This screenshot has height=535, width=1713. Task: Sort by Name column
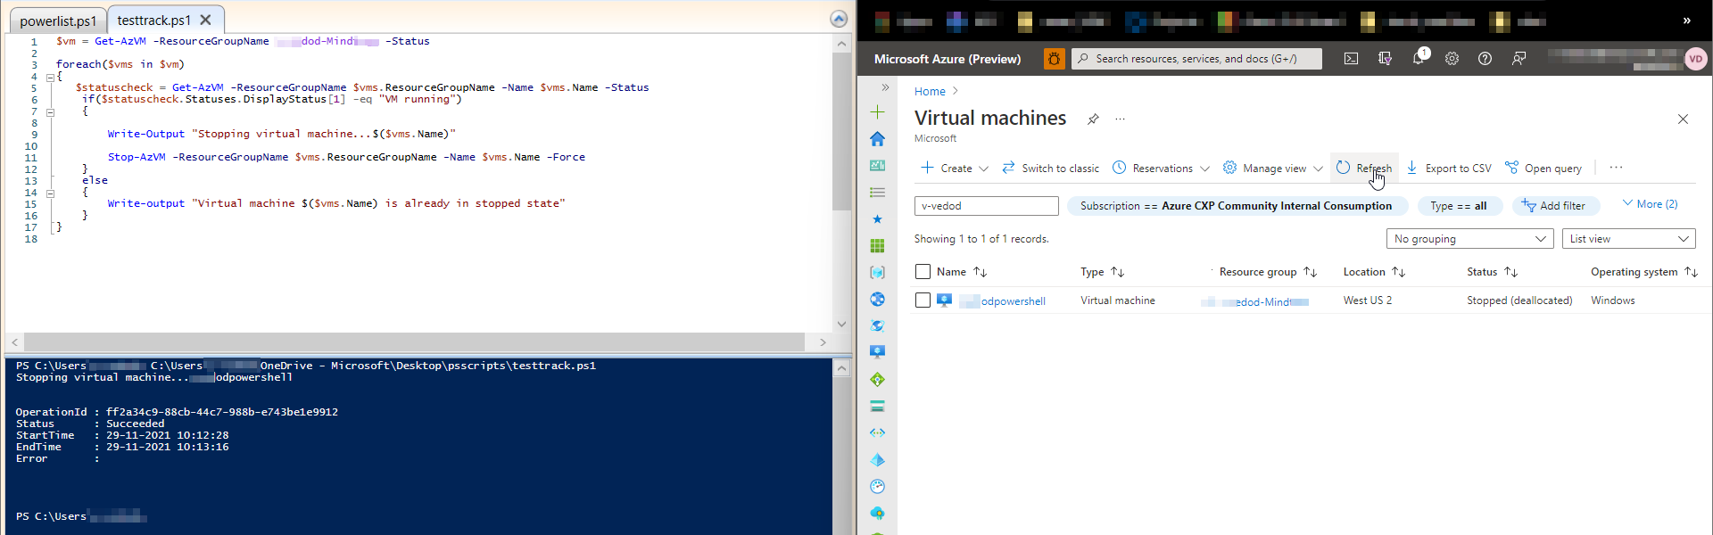point(962,272)
